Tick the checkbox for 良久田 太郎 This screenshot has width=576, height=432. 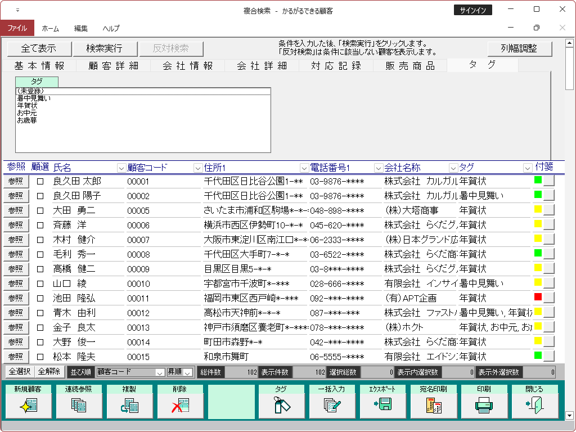(40, 181)
